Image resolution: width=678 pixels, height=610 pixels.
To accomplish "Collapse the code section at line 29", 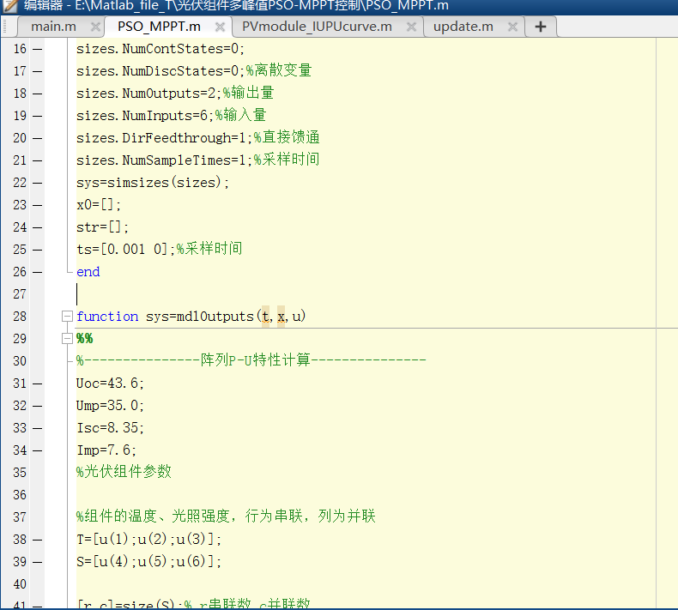I will 68,339.
